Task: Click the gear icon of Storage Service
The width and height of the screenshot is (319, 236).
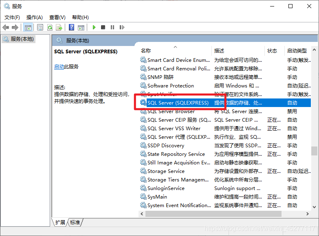Action: click(143, 171)
